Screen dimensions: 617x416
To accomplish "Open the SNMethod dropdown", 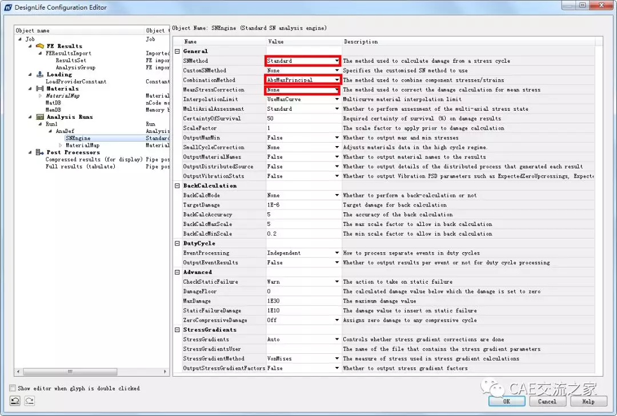I will (337, 60).
